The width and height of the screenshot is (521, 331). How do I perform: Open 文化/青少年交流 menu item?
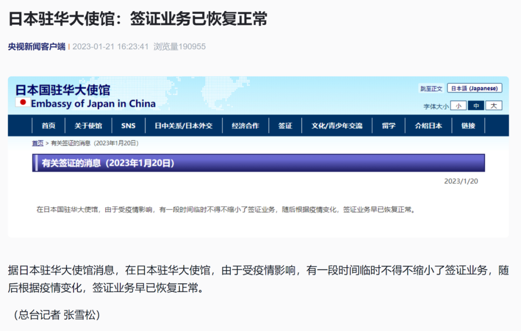[x=337, y=125]
